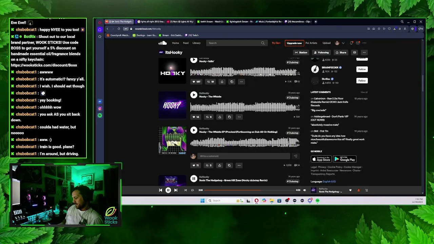Screen dimensions: 434x244
Task: Toggle repeat in player bar
Action: [192, 190]
